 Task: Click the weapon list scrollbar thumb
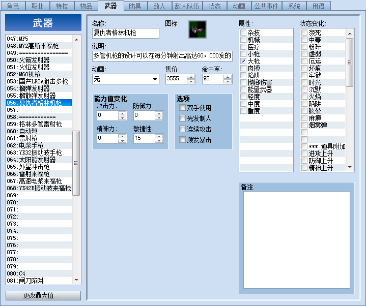coord(76,163)
